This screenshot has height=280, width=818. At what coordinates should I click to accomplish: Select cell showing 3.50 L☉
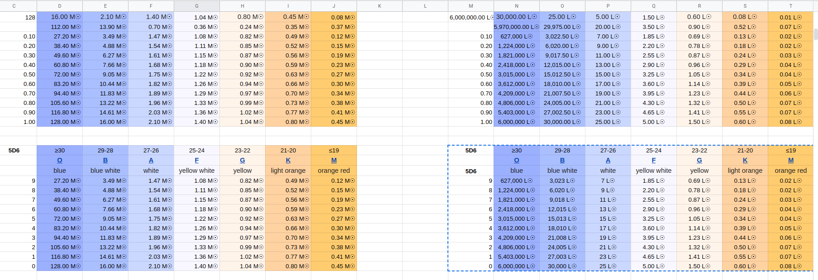point(654,27)
